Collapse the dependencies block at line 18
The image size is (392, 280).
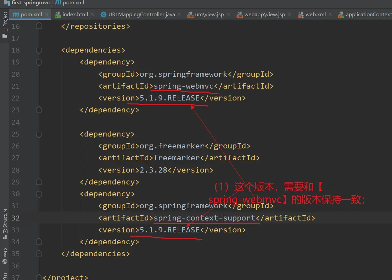tap(39, 51)
